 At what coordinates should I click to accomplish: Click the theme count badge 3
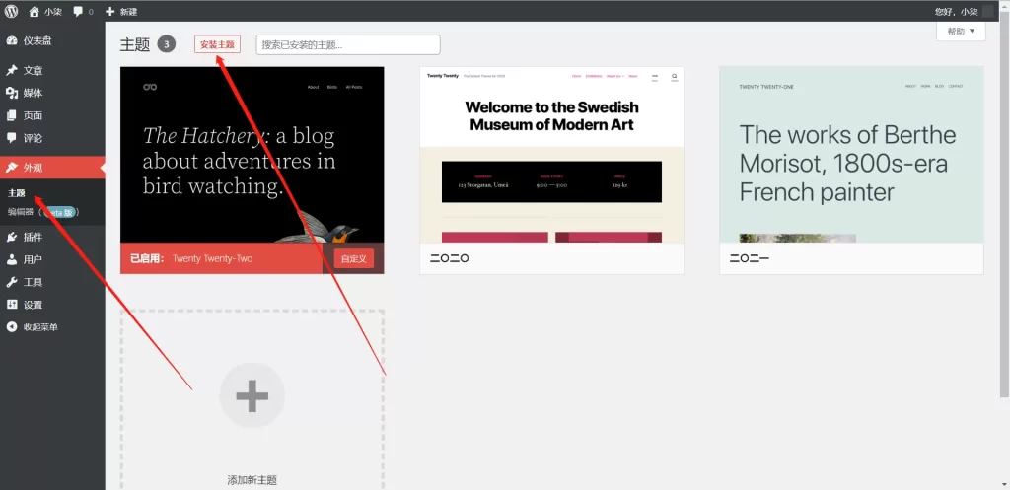(x=166, y=44)
